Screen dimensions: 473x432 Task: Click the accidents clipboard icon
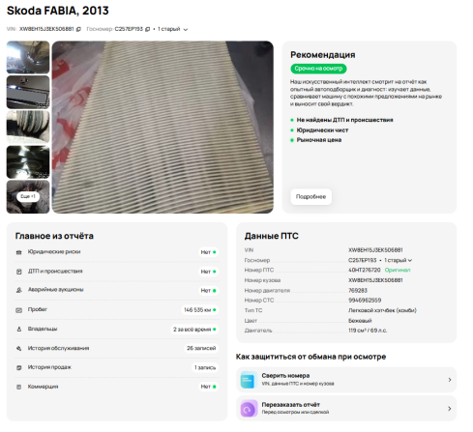(x=19, y=272)
